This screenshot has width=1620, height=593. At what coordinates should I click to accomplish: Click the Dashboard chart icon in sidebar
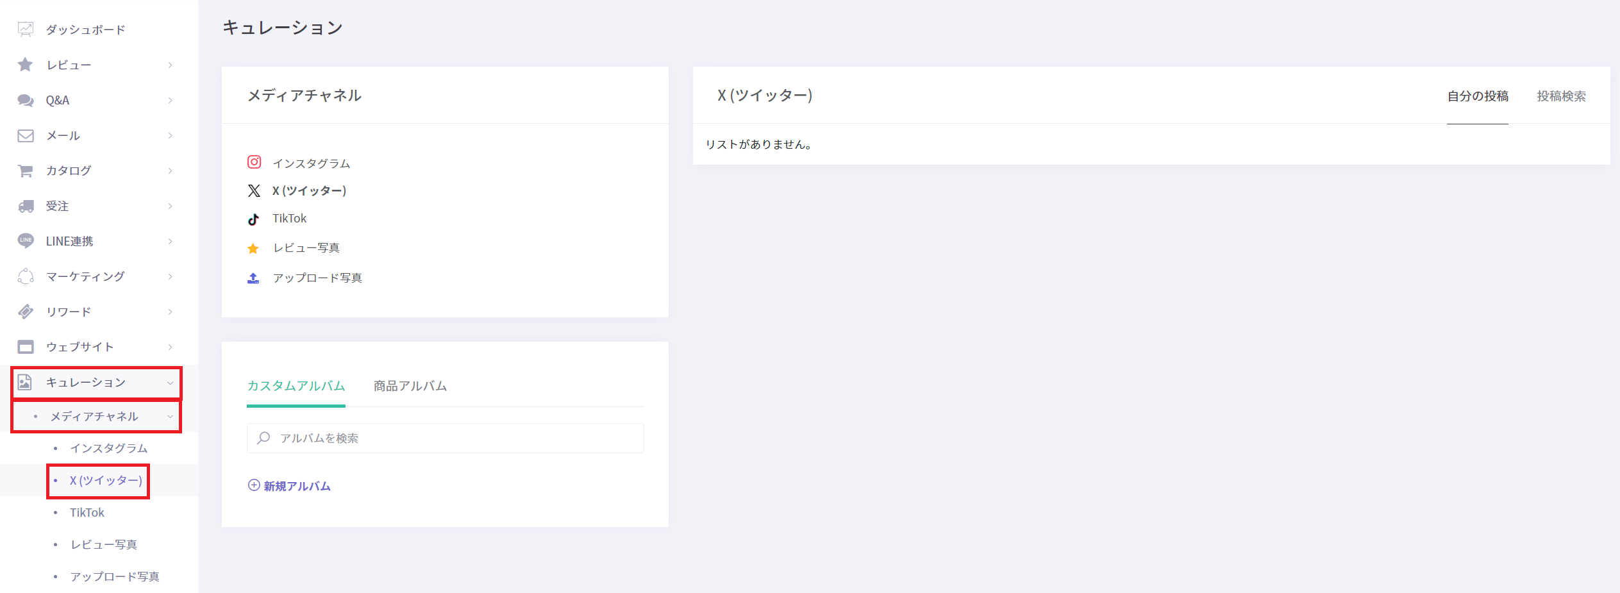click(x=26, y=29)
